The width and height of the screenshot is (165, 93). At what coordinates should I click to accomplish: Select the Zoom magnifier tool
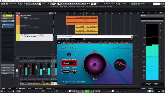(x=74, y=4)
